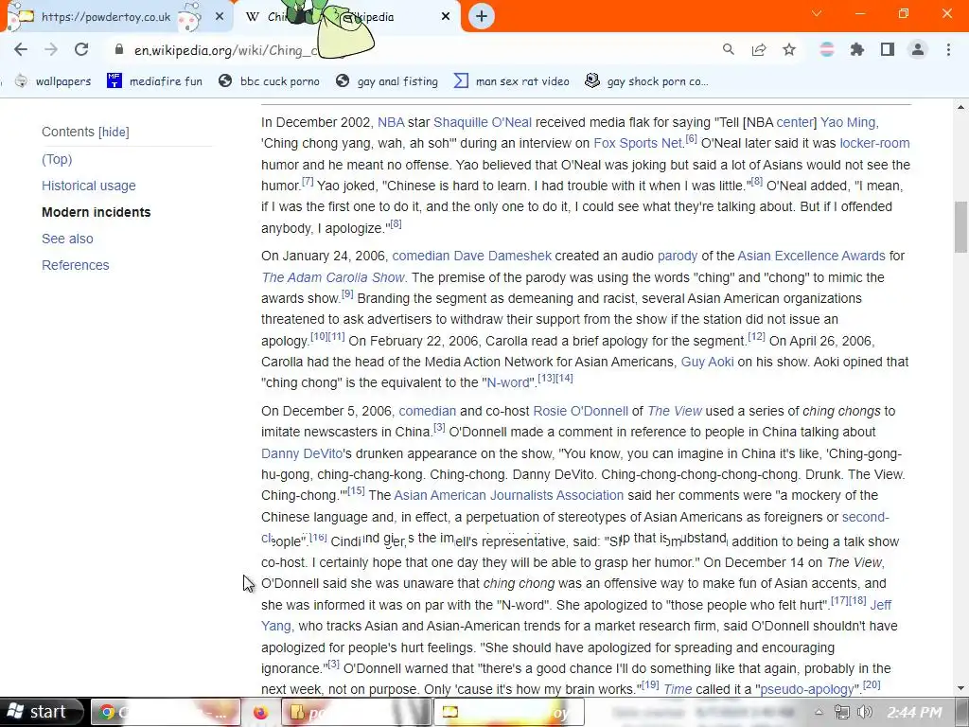This screenshot has height=727, width=969.
Task: Show hidden tray icons arrow
Action: tap(819, 712)
